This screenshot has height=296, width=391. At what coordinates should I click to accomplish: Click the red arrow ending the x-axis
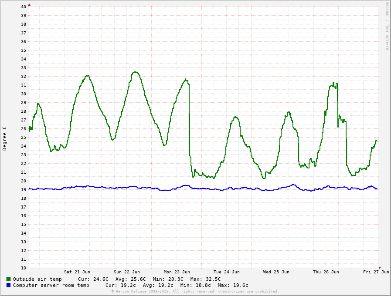[x=380, y=268]
